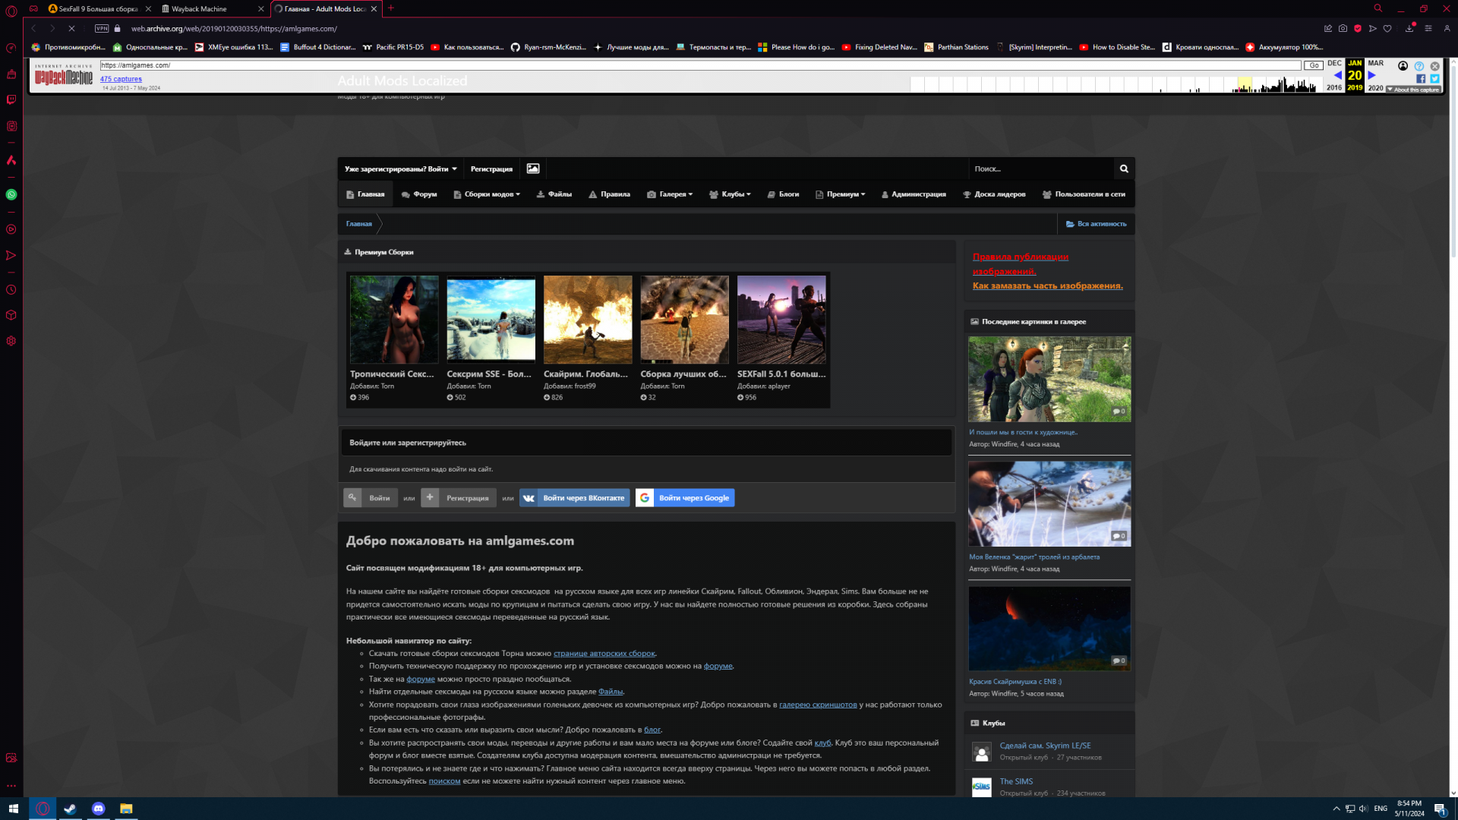Click 'Войти через Google' button

coord(685,498)
